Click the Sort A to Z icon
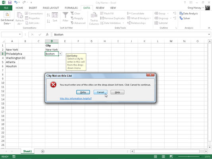Viewport: 212px width, 159px height. pyautogui.click(x=48, y=15)
